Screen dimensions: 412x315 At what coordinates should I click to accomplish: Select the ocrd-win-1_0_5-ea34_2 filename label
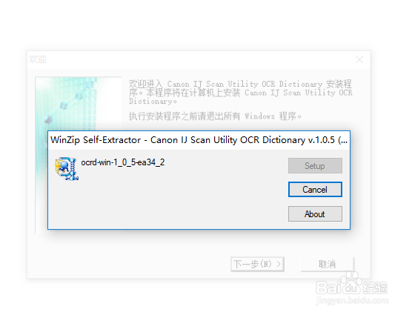point(123,162)
